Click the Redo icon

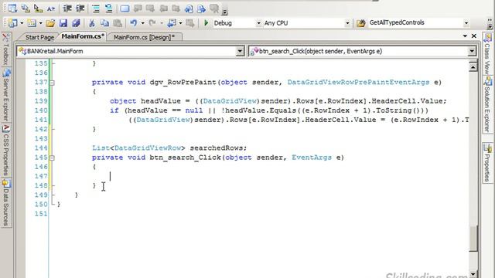pos(152,23)
